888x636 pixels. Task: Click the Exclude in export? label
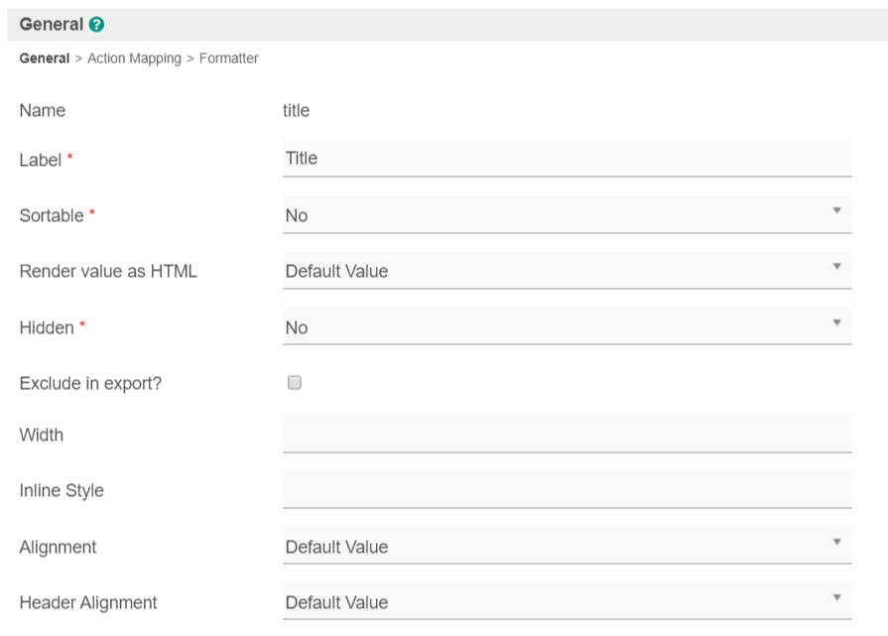click(x=90, y=383)
